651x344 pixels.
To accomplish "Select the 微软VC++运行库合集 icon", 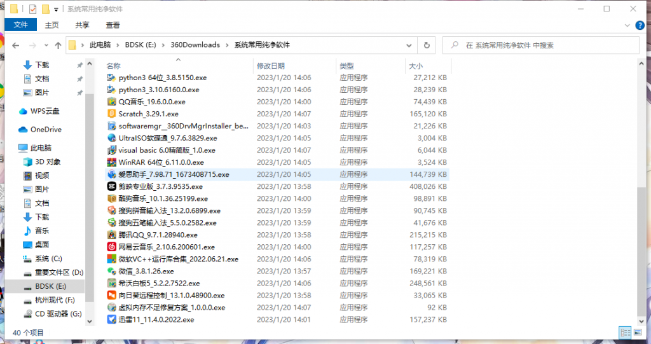I will [x=111, y=258].
